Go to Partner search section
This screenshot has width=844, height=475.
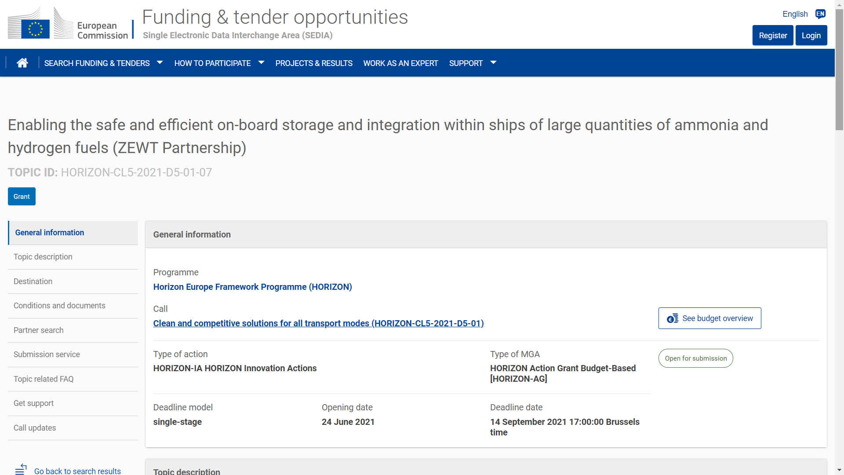(73, 330)
